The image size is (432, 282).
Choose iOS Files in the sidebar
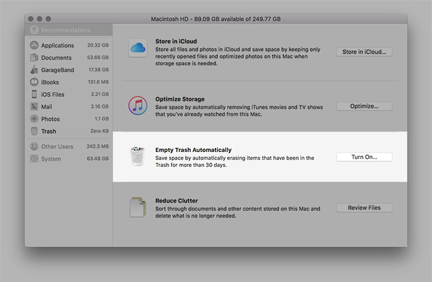point(52,94)
